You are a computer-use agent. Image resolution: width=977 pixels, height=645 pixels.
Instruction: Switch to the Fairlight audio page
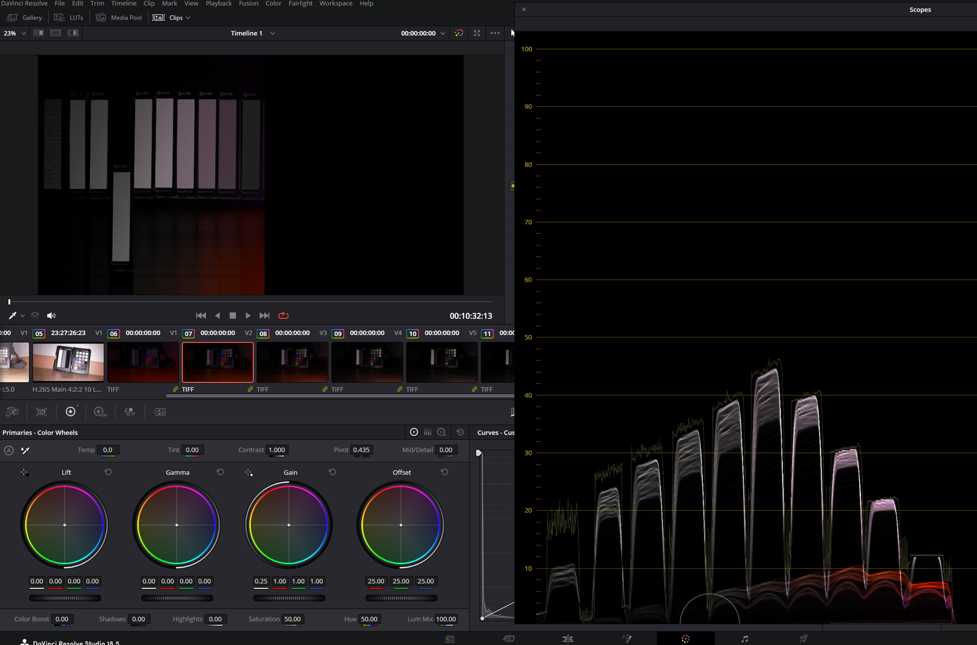point(744,638)
